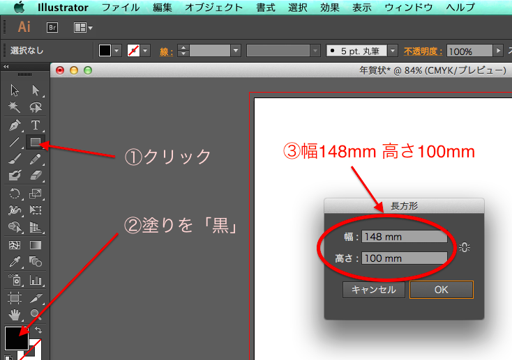The width and height of the screenshot is (512, 360).
Task: Select the Perspective Grid tool
Action: click(36, 227)
